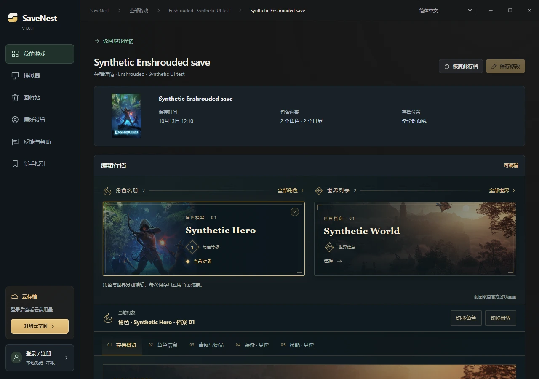The height and width of the screenshot is (379, 539).
Task: Click the 新手指引 bookmark icon
Action: click(x=15, y=164)
